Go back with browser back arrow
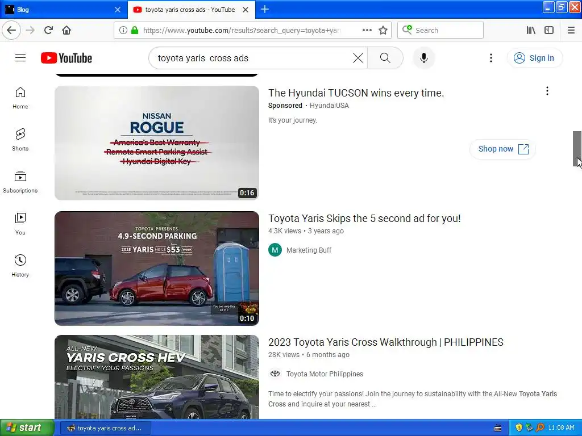 coord(11,30)
